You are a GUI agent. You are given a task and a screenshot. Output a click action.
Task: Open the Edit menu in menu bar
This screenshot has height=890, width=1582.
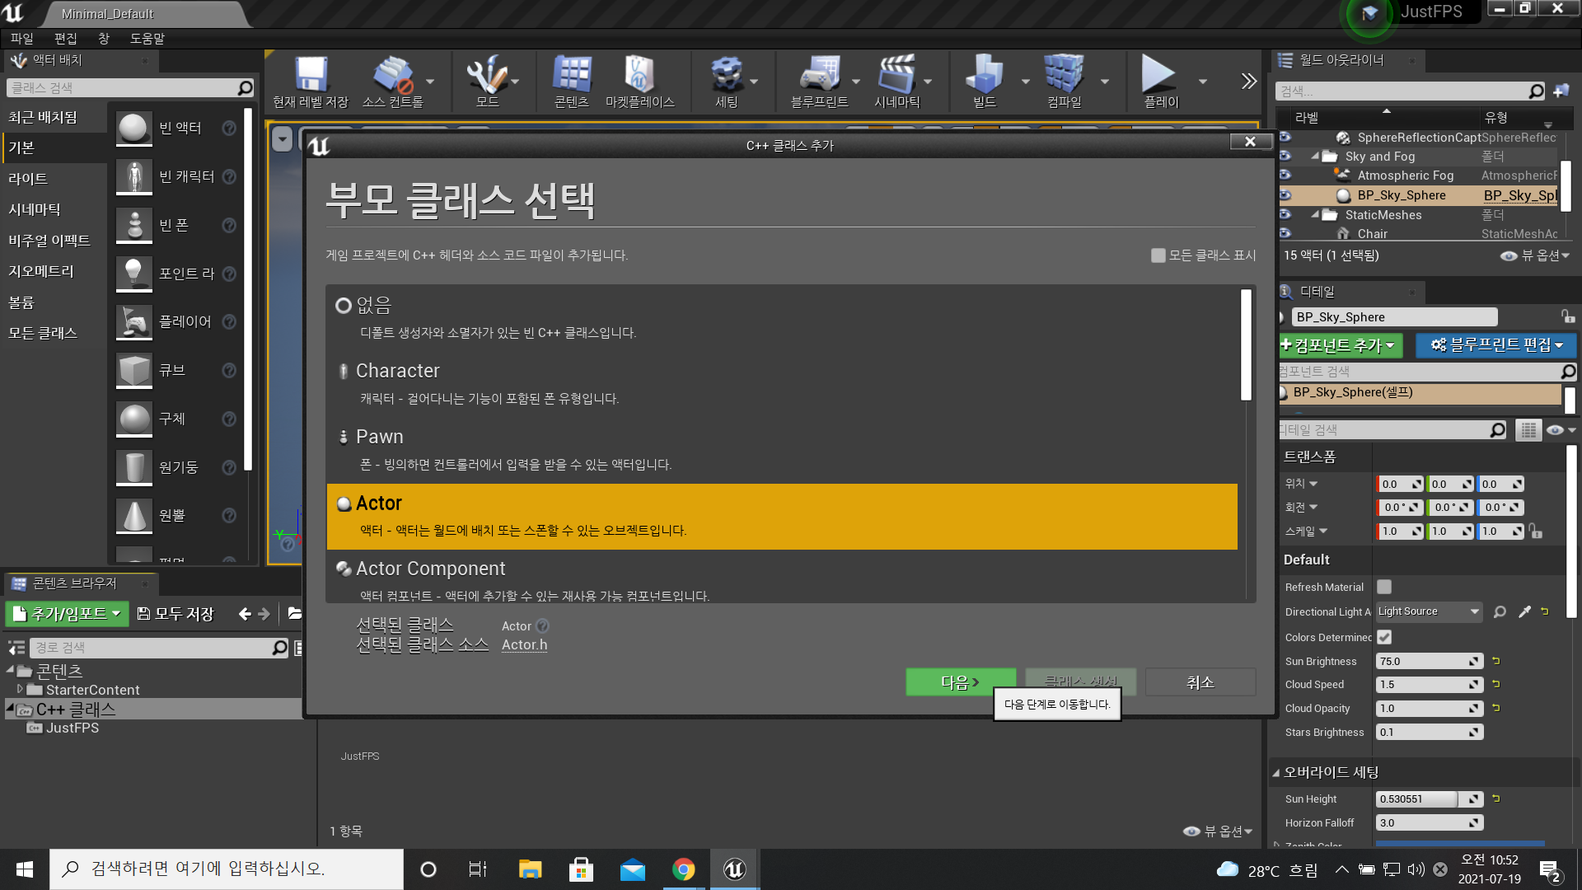(x=65, y=39)
